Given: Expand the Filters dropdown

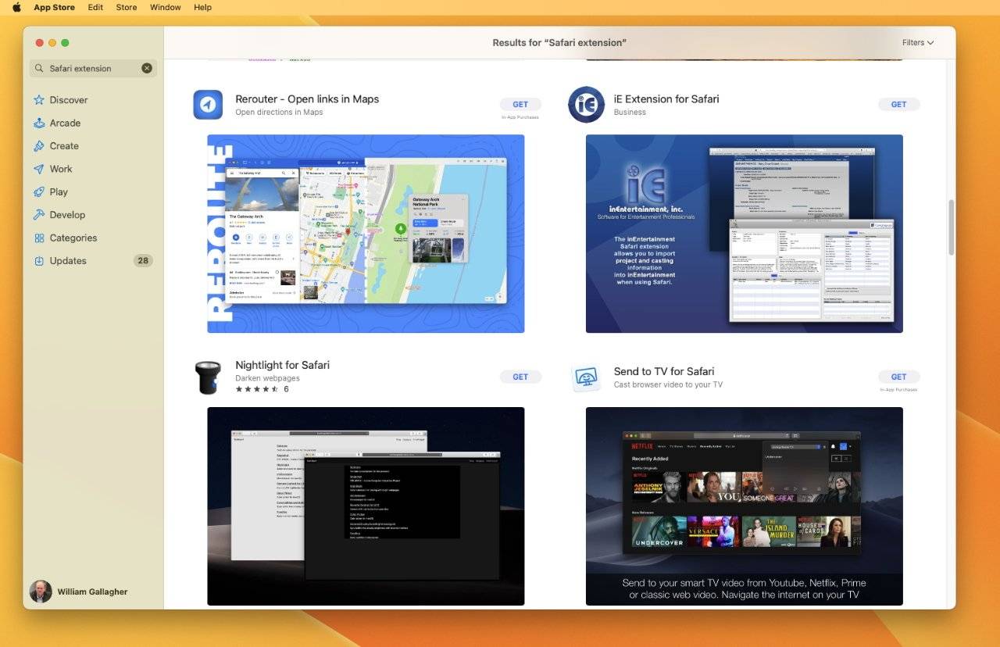Looking at the screenshot, I should pos(917,43).
